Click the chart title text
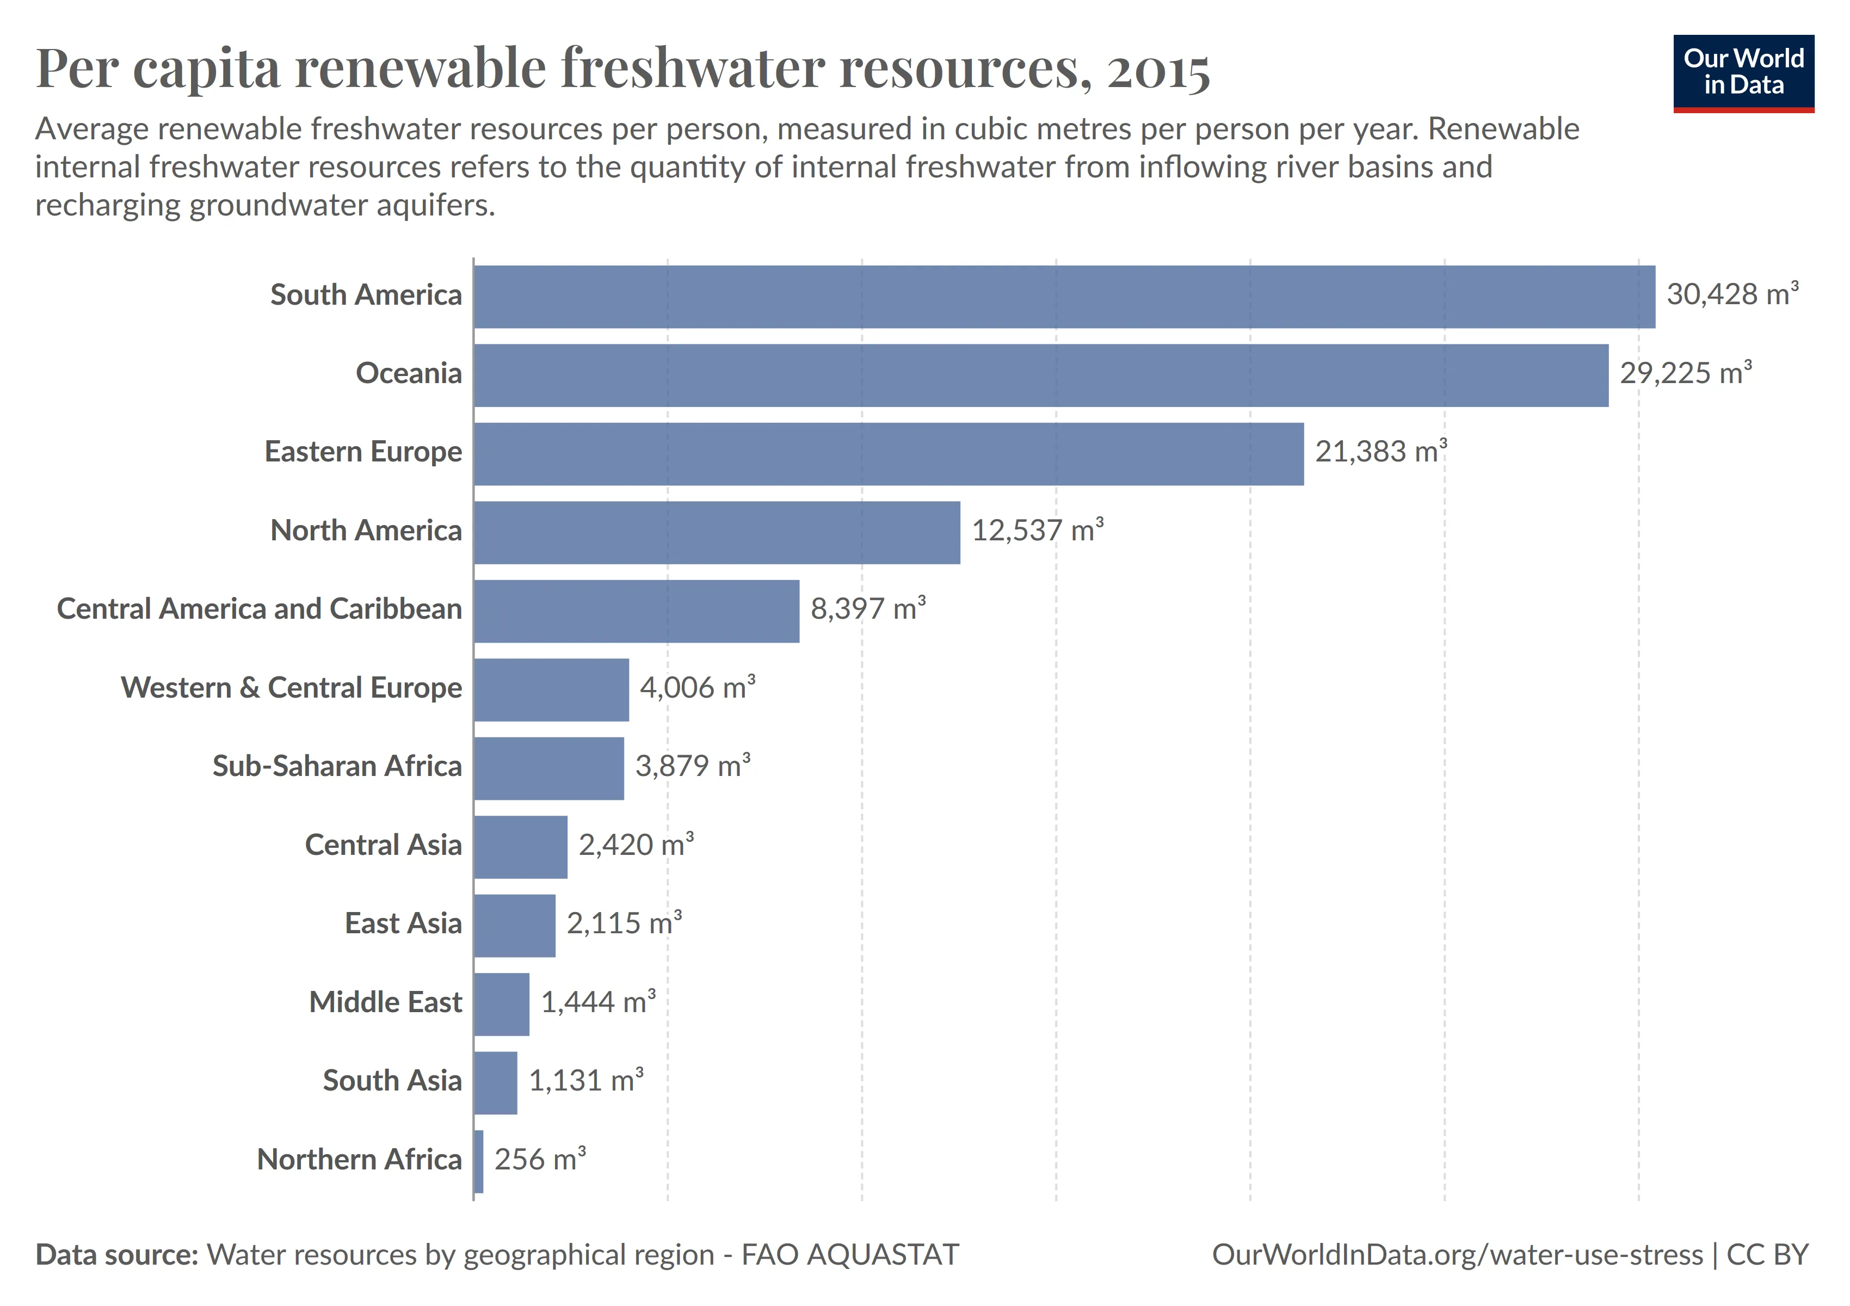The width and height of the screenshot is (1850, 1306). pos(622,69)
